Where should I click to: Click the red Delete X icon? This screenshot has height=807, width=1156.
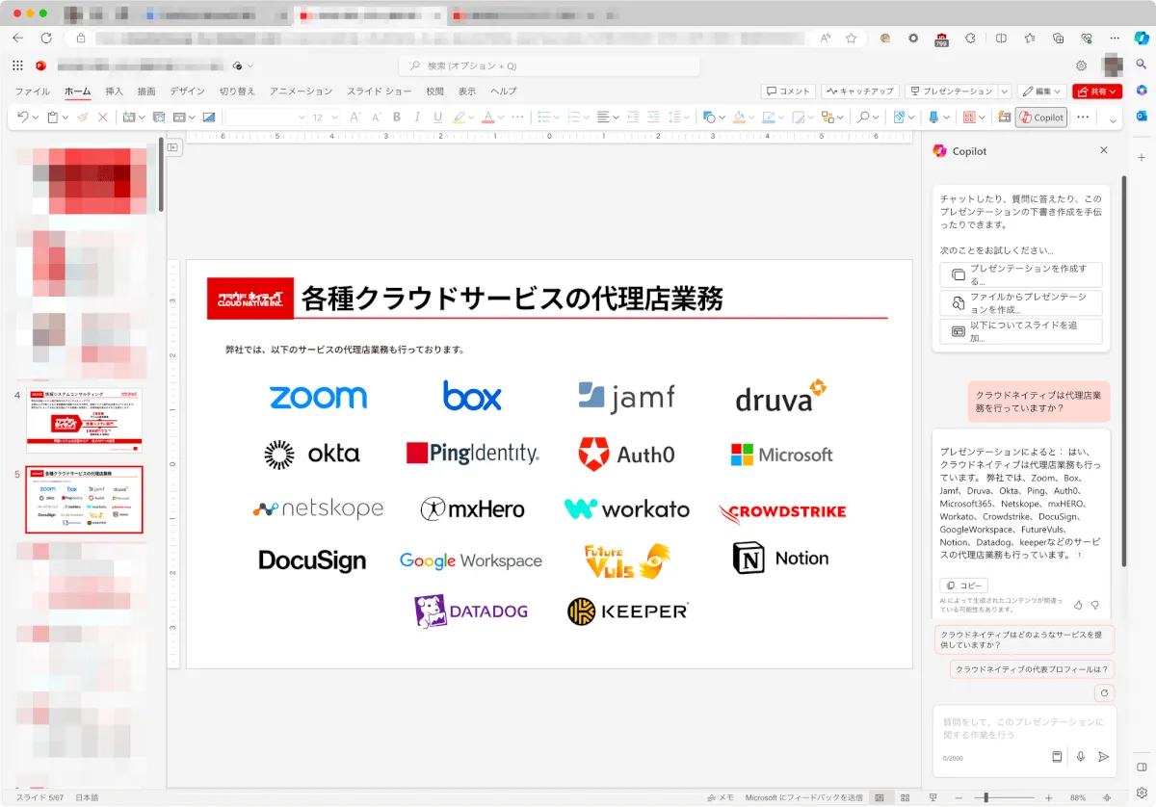[x=103, y=117]
